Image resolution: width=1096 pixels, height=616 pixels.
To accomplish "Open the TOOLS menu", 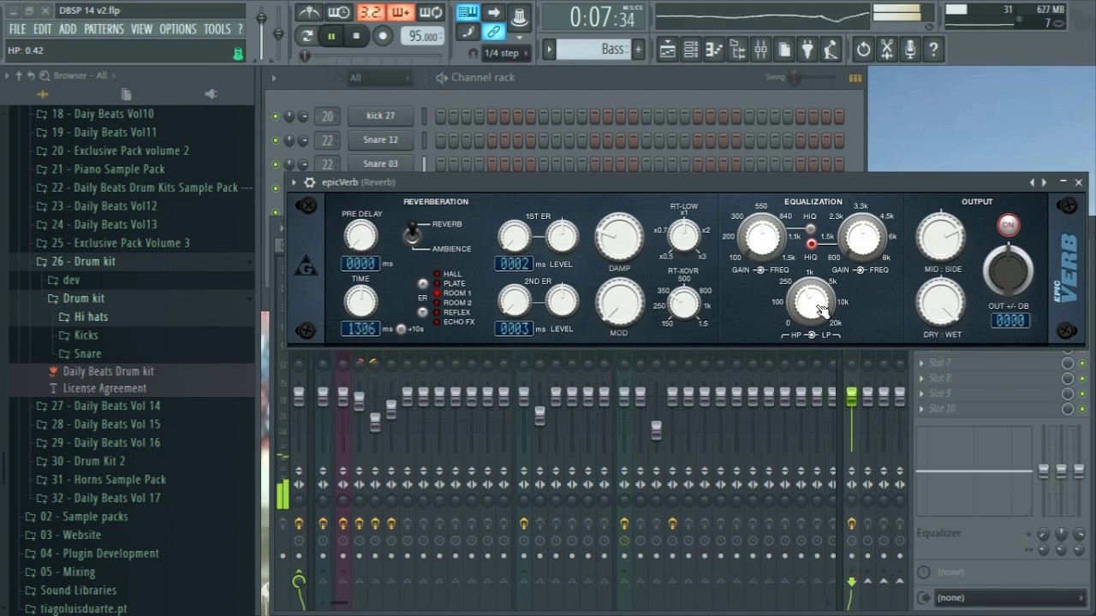I will point(217,29).
